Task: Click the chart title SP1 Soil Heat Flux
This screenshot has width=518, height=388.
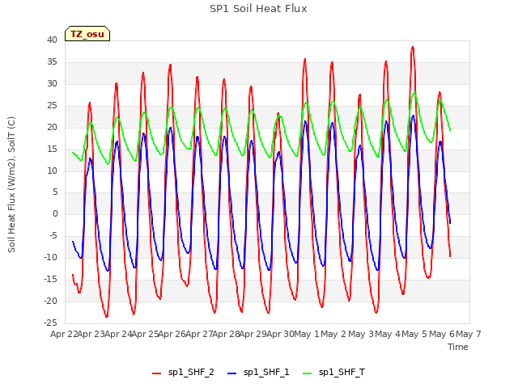Action: (258, 9)
